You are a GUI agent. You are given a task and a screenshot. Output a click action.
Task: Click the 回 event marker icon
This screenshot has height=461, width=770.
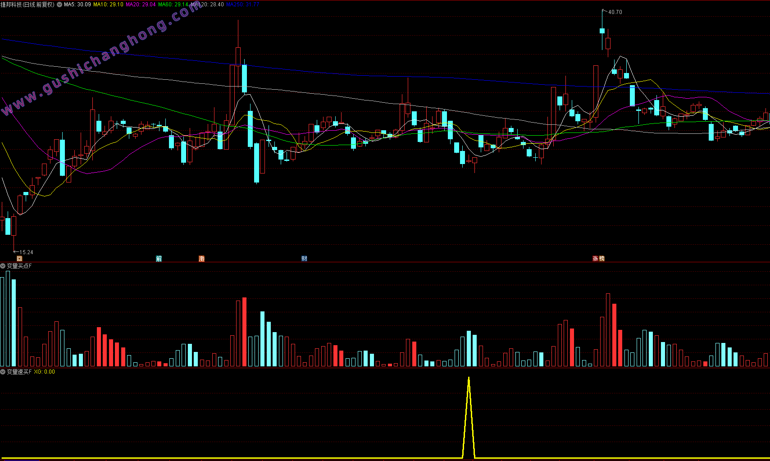[x=19, y=259]
